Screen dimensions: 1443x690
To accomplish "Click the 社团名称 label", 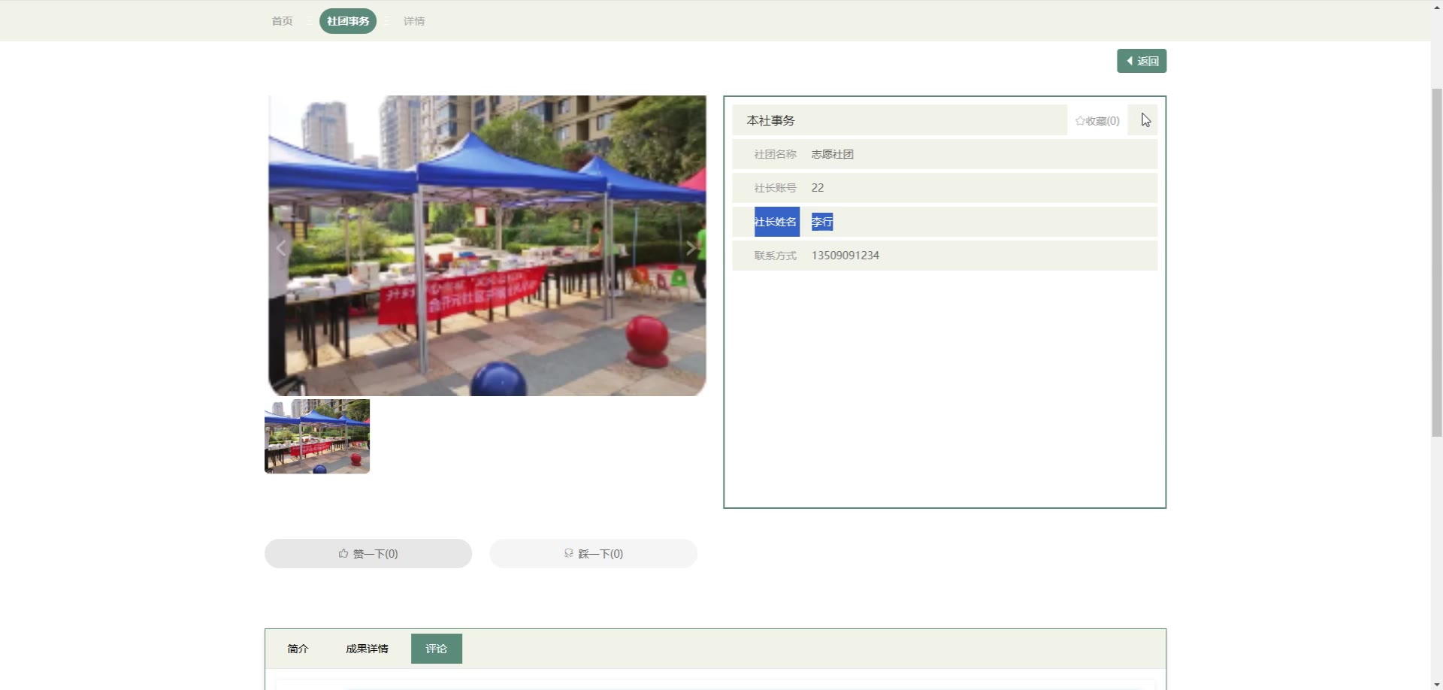I will point(776,154).
